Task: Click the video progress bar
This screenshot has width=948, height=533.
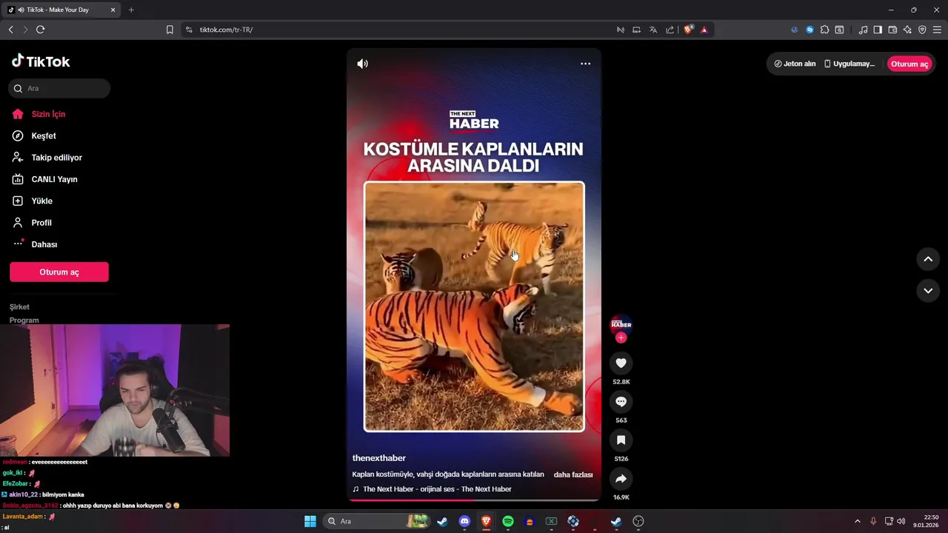Action: pyautogui.click(x=474, y=500)
